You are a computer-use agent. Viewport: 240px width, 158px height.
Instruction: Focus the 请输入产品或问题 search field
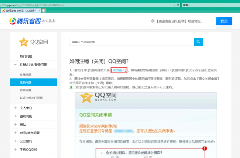click(x=131, y=42)
